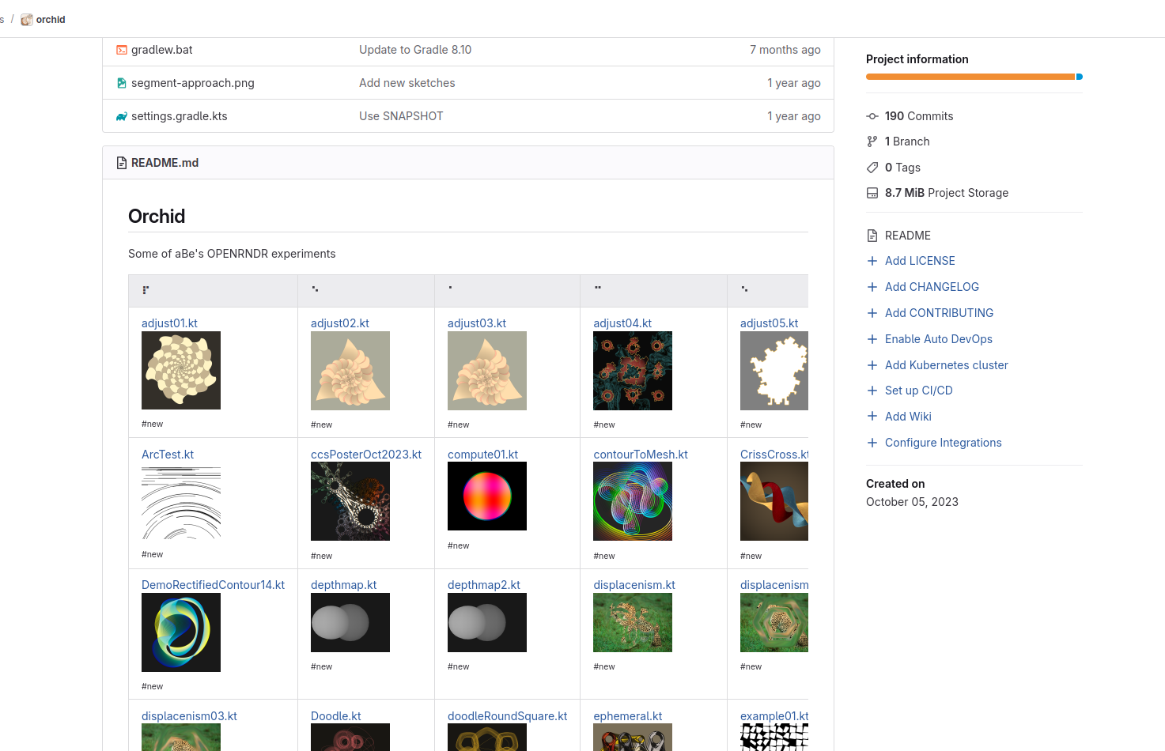Click the gradlew.bat file icon
Image resolution: width=1165 pixels, height=751 pixels.
pos(122,50)
